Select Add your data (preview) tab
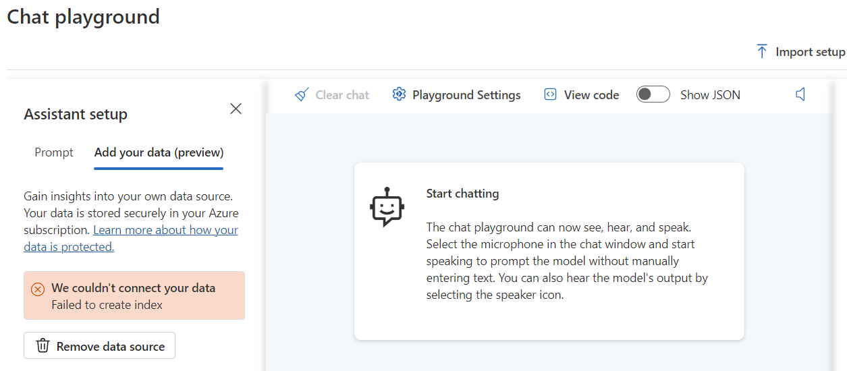The height and width of the screenshot is (371, 847). (x=159, y=152)
